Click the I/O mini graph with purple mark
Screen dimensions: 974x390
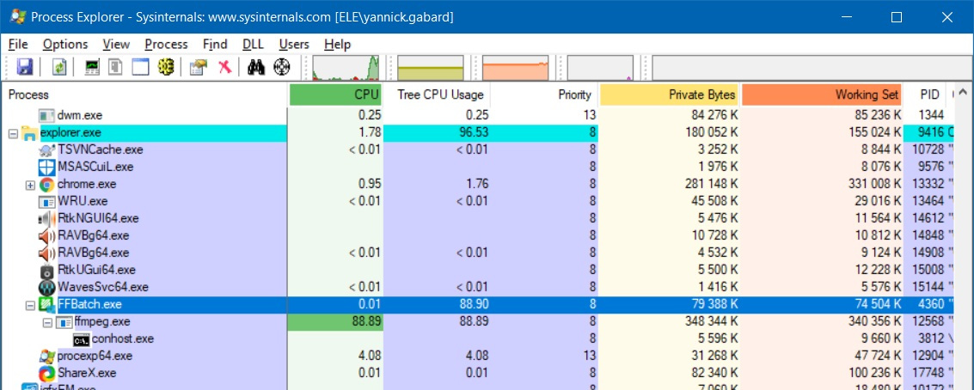(x=601, y=68)
